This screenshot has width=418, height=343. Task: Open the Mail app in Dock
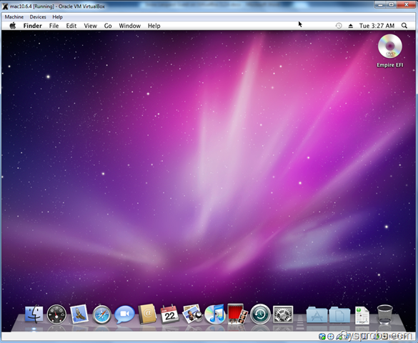[79, 314]
